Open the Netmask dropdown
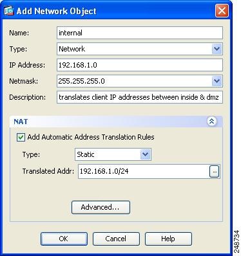Image resolution: width=241 pixels, height=256 pixels. point(217,81)
